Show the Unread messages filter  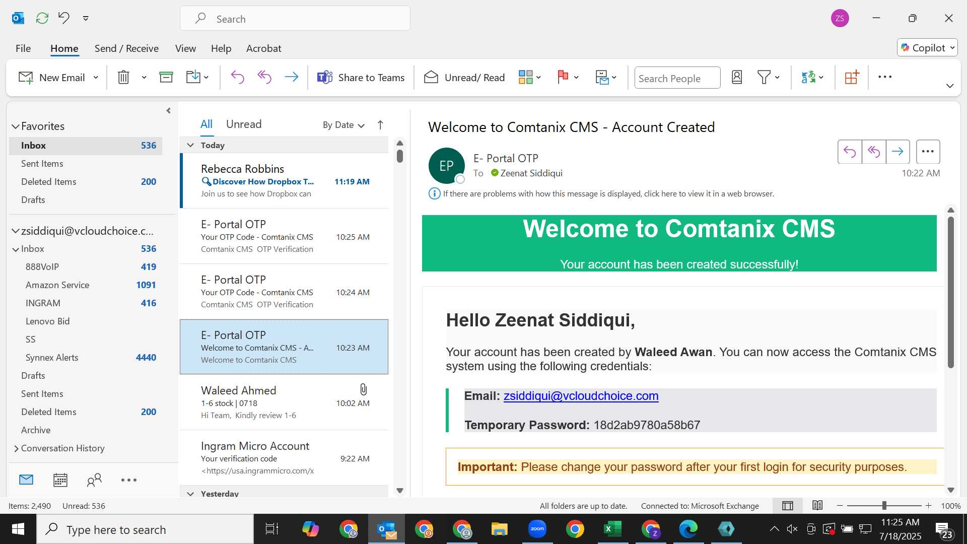click(x=244, y=124)
